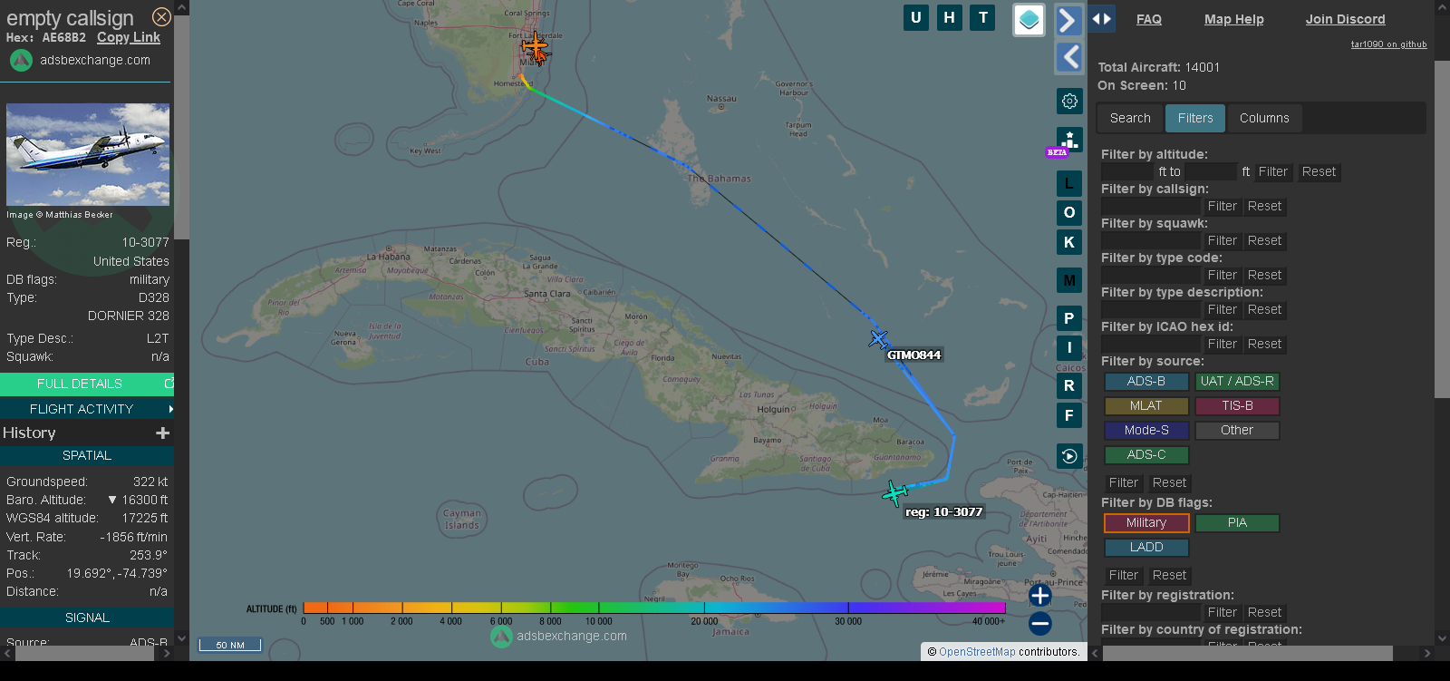Image resolution: width=1450 pixels, height=681 pixels.
Task: Toggle the LADD DB flag filter
Action: [x=1146, y=548]
